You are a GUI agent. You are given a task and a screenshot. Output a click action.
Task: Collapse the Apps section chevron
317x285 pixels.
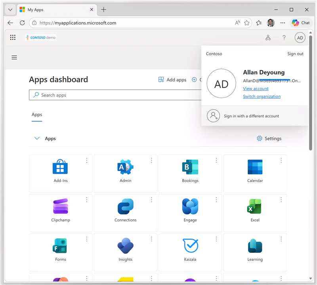tap(37, 139)
